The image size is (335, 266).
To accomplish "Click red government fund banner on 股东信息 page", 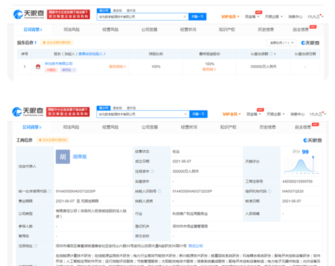I will [69, 14].
